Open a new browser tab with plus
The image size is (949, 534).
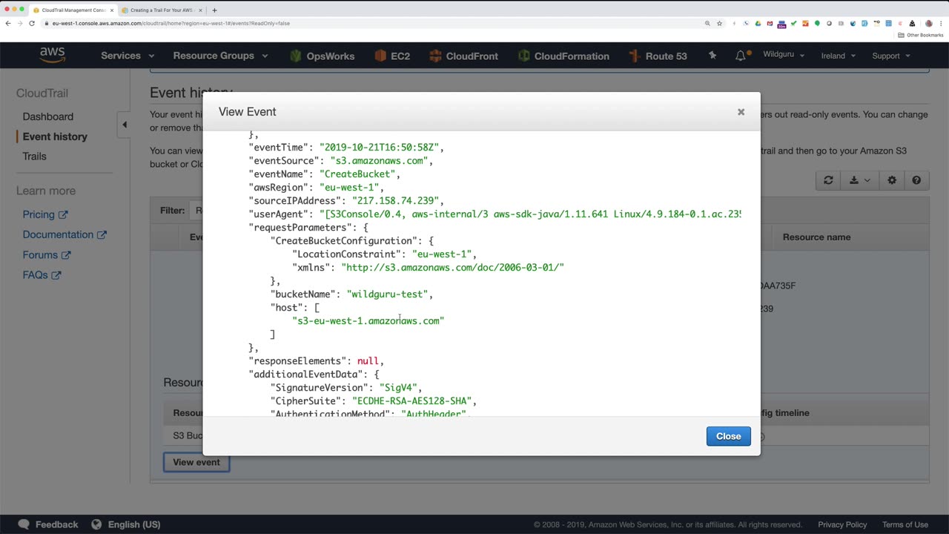(x=214, y=10)
